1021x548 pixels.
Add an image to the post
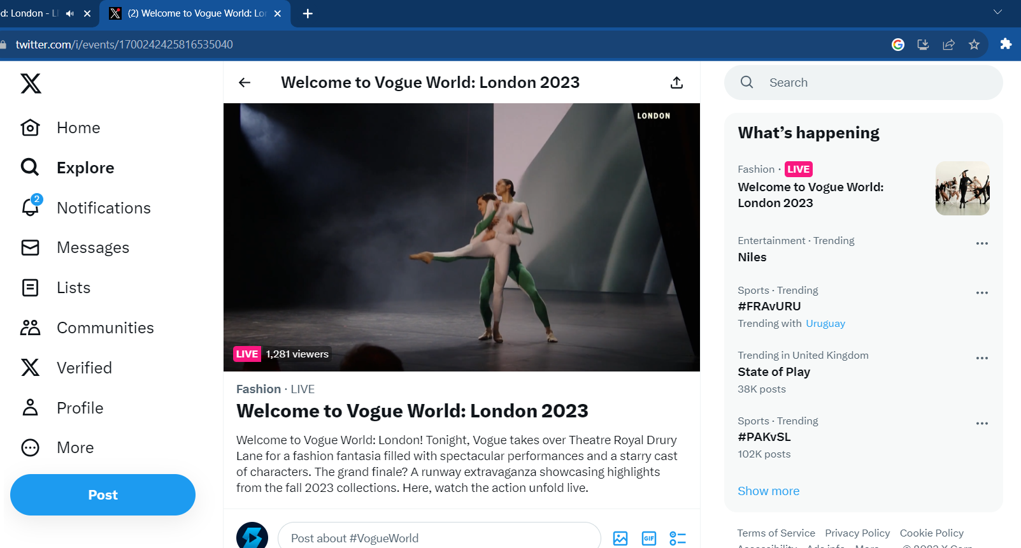click(x=620, y=538)
